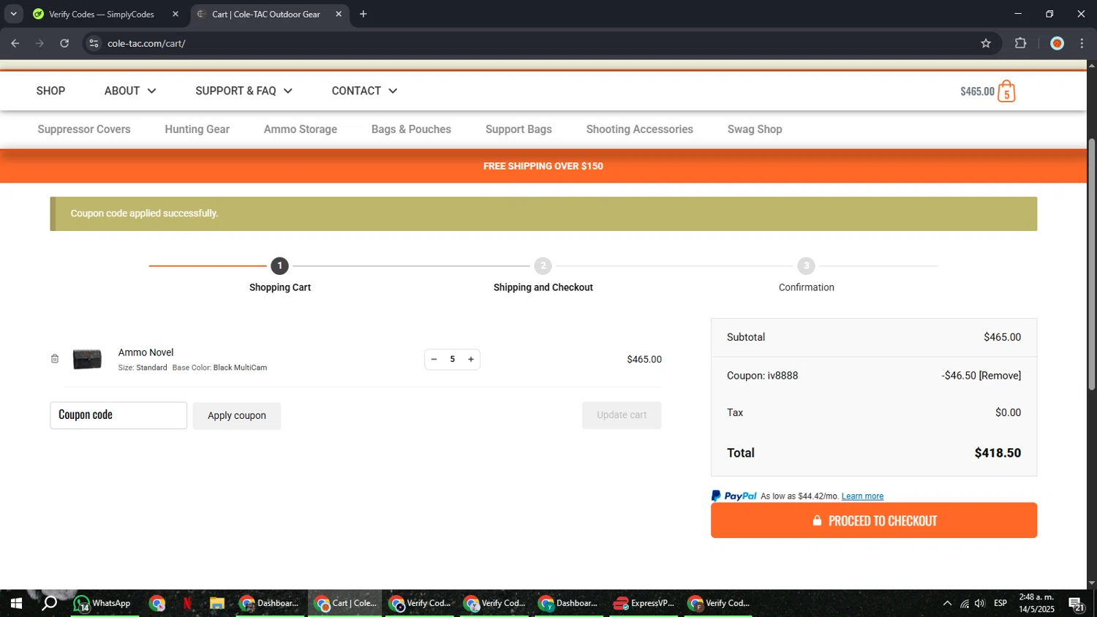1097x617 pixels.
Task: Increase Ammo Novel quantity with plus
Action: coord(471,359)
